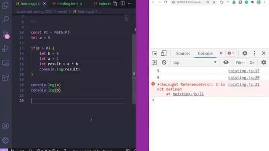This screenshot has height=151, width=269.
Task: Open DevTools settings gear next to the error badge
Action: [x=245, y=53]
